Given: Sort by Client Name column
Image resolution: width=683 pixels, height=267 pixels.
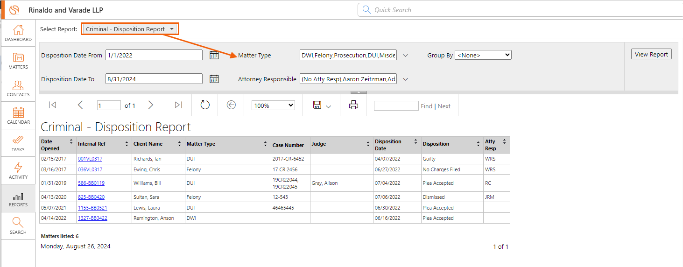Looking at the screenshot, I should 179,144.
